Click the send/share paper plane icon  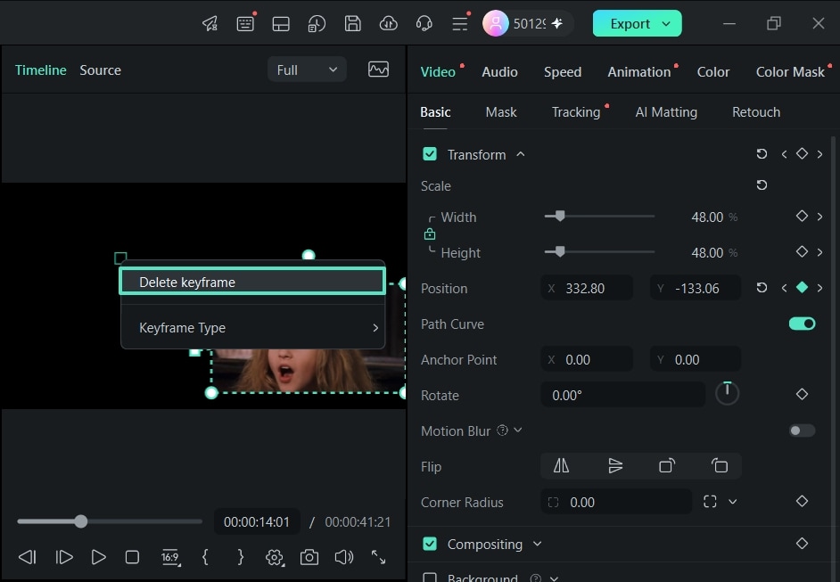pyautogui.click(x=210, y=23)
